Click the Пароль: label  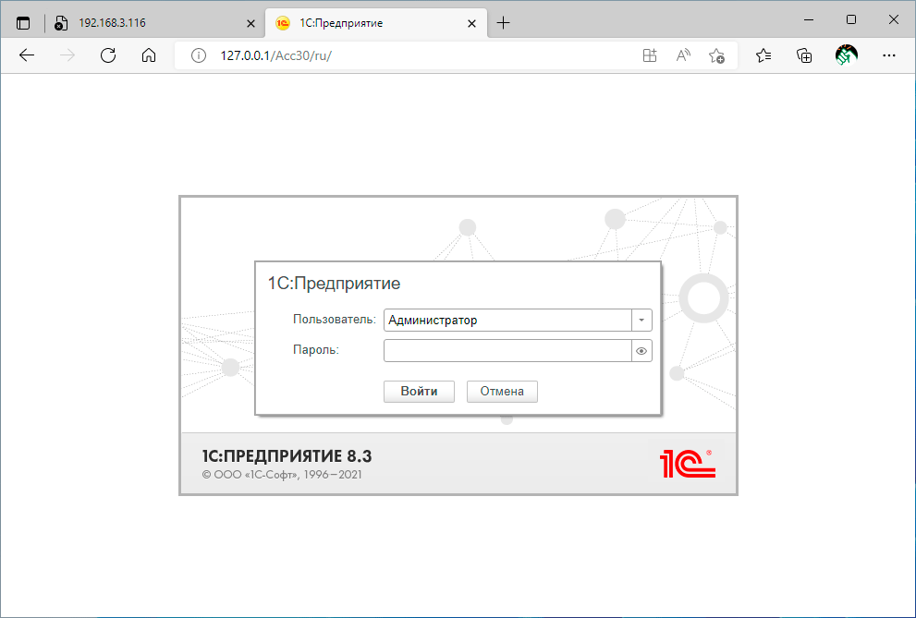(x=316, y=350)
